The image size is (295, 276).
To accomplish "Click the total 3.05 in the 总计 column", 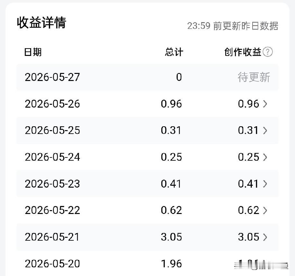I will tap(171, 237).
